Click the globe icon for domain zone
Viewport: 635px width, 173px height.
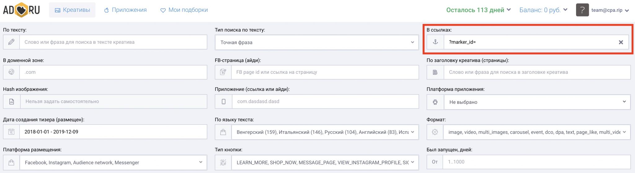(11, 72)
